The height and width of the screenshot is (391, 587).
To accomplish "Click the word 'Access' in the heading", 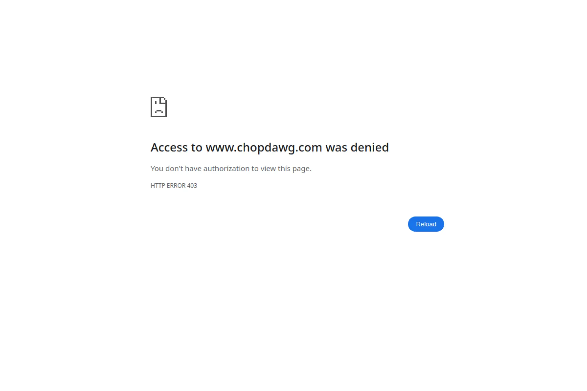I will pos(169,148).
